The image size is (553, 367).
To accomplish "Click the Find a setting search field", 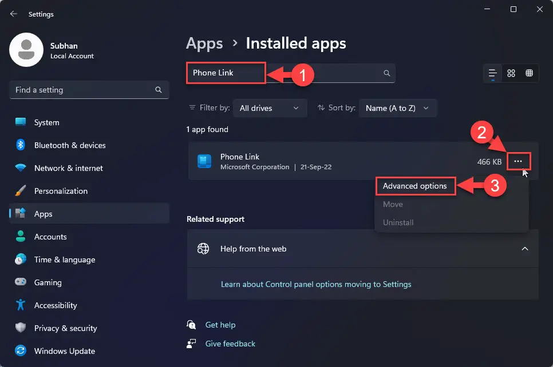I will [89, 90].
